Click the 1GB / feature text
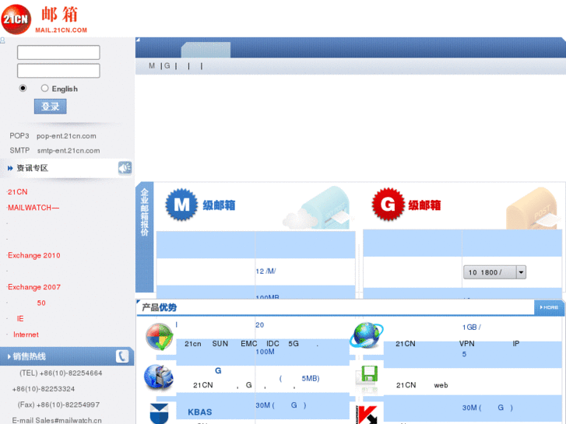The width and height of the screenshot is (566, 424). [472, 328]
